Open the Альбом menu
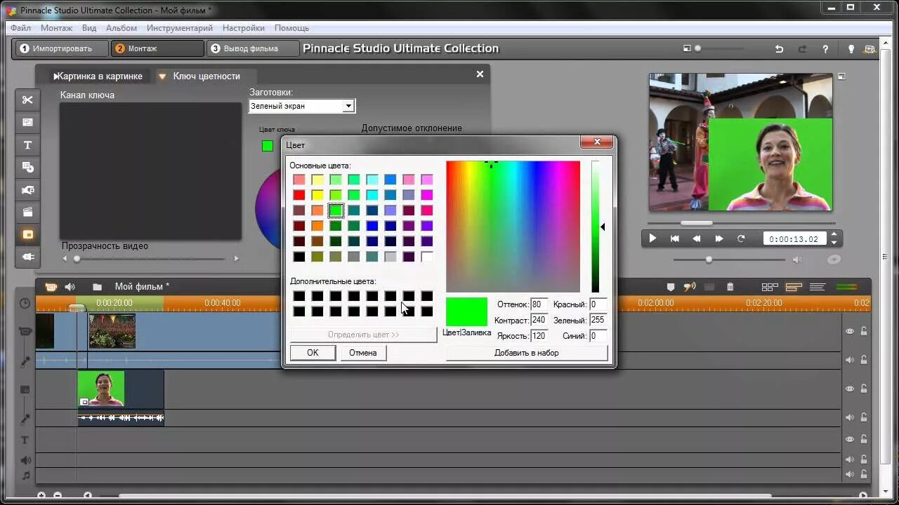This screenshot has height=505, width=899. 122,28
